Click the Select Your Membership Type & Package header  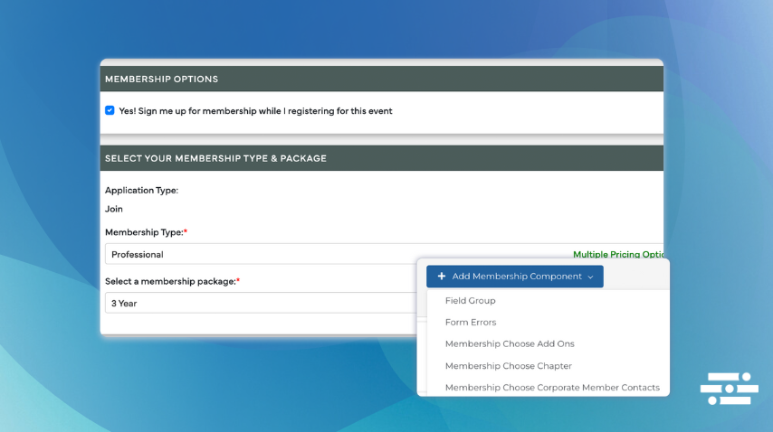[x=382, y=158]
